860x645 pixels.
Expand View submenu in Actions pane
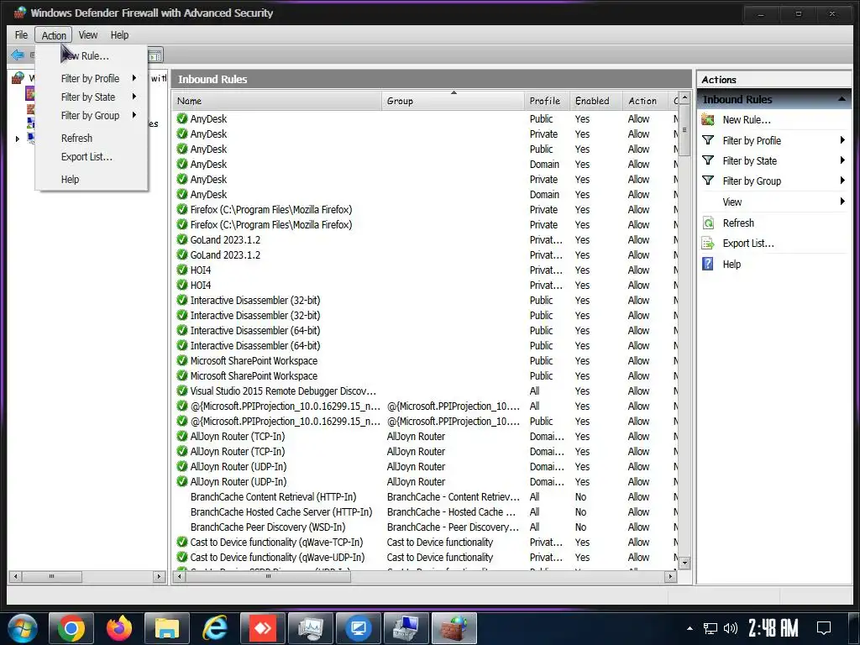point(842,202)
